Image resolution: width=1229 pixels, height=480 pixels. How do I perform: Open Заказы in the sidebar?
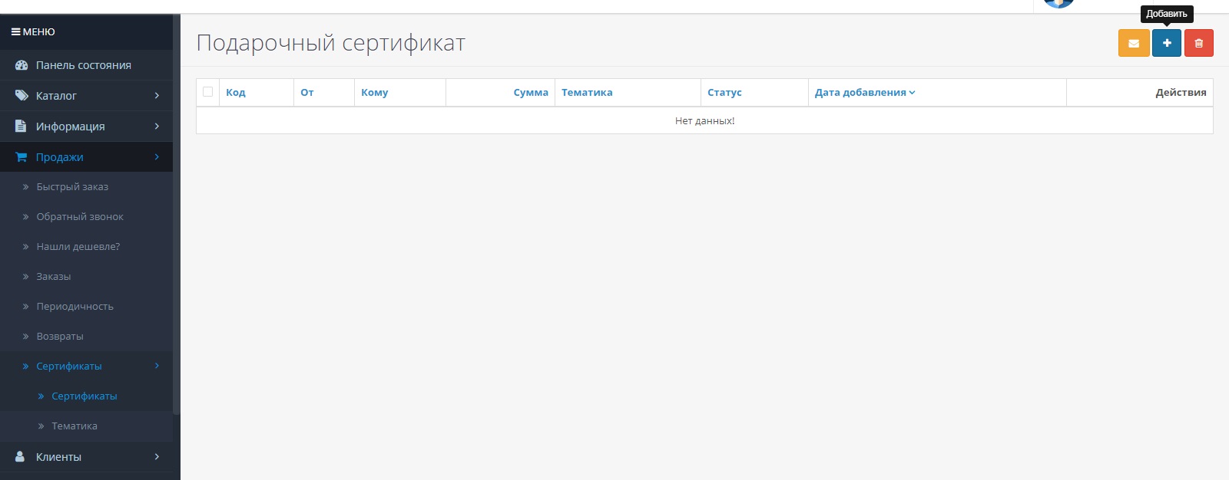coord(53,276)
